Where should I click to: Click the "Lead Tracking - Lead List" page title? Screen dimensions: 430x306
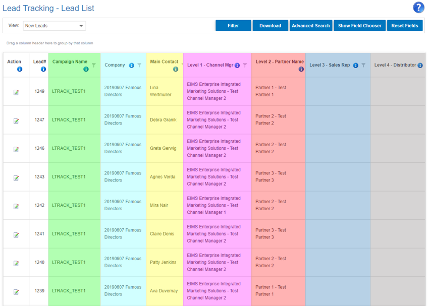point(48,8)
